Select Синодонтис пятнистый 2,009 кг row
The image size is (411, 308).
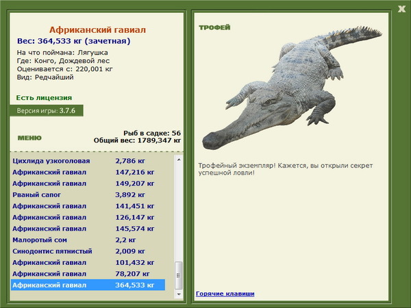tap(88, 251)
